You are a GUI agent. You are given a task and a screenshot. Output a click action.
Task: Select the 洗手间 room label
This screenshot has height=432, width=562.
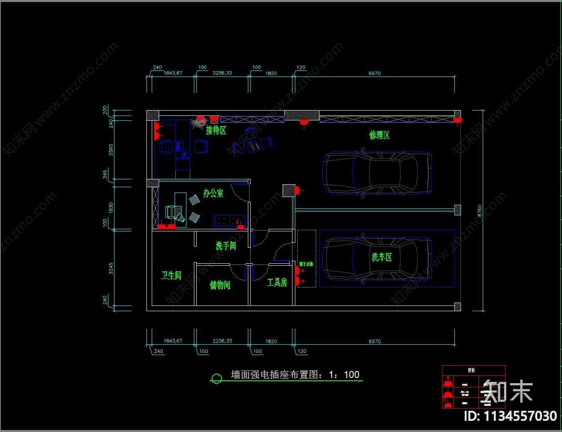(226, 246)
